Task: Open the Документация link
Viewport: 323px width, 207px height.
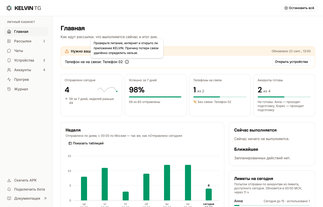Action: coord(26,198)
